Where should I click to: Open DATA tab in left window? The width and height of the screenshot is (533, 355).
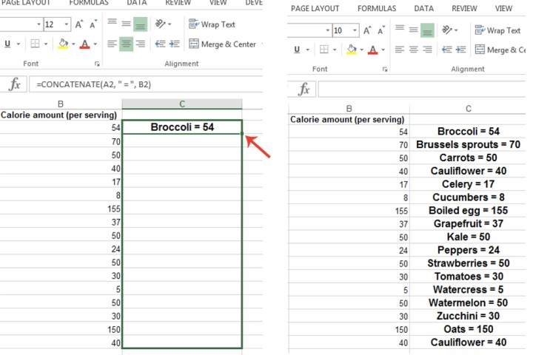pyautogui.click(x=137, y=3)
